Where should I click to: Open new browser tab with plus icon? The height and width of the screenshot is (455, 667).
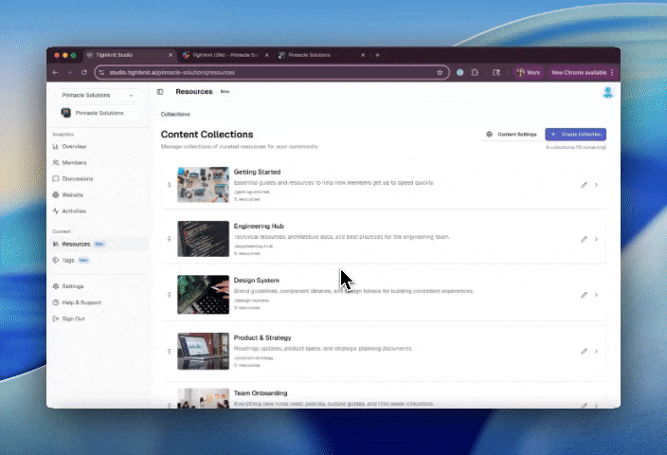point(377,55)
